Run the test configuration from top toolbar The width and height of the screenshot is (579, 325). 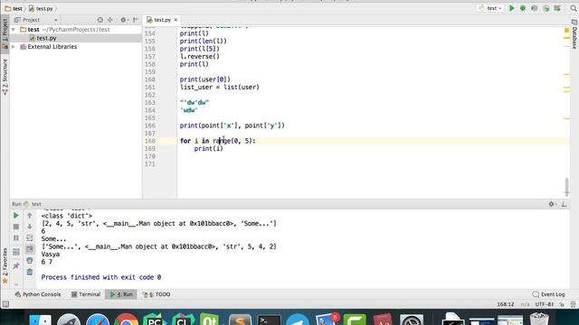(511, 8)
